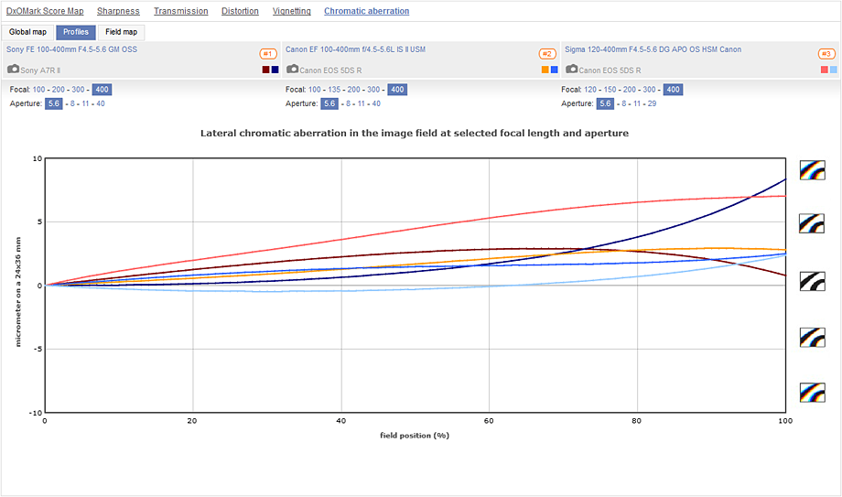Image resolution: width=842 pixels, height=497 pixels.
Task: Click the light blue swatch for Sigma lens
Action: pos(834,70)
